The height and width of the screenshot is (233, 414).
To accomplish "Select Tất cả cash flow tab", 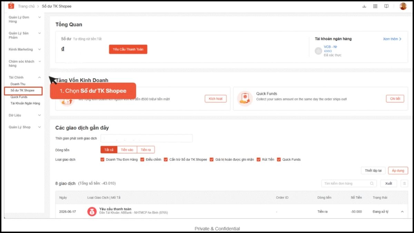I will click(109, 150).
